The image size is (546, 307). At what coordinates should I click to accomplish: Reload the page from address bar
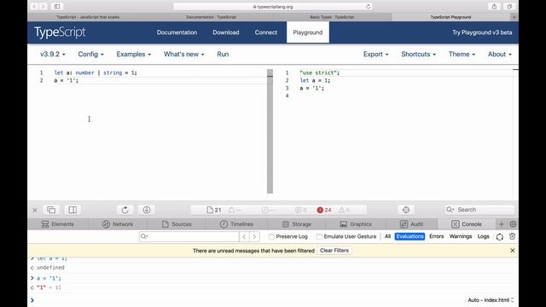[x=368, y=6]
